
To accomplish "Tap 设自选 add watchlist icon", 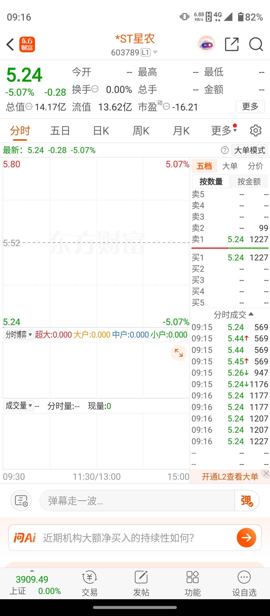I will (244, 584).
